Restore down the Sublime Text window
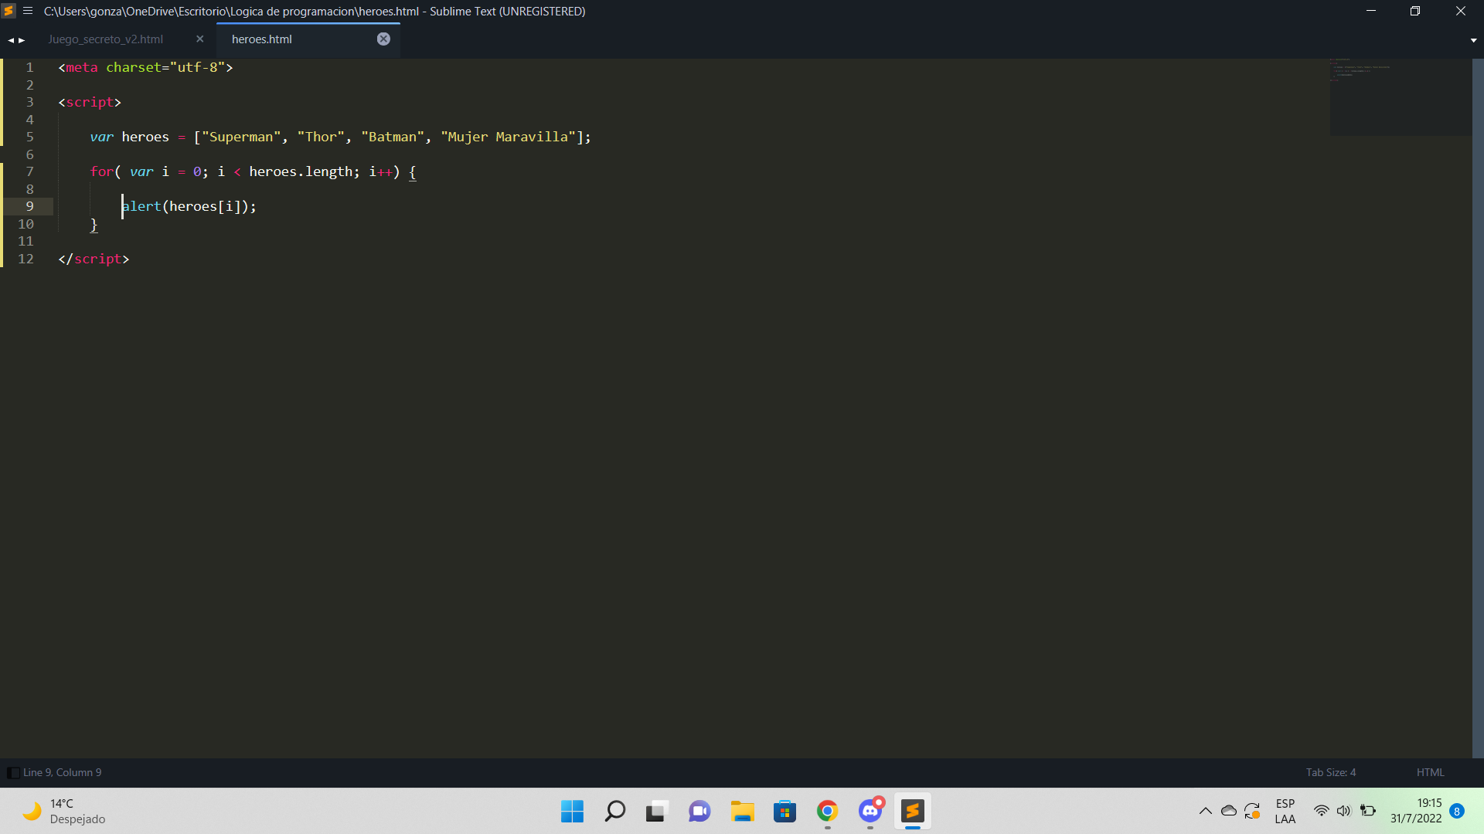The width and height of the screenshot is (1484, 834). pos(1415,11)
